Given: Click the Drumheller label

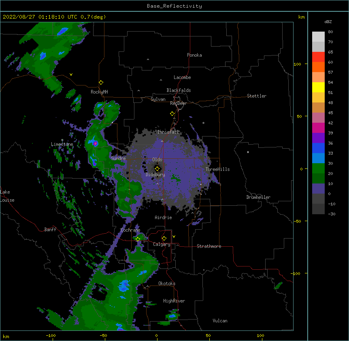Looking at the screenshot, I should coord(258,197).
